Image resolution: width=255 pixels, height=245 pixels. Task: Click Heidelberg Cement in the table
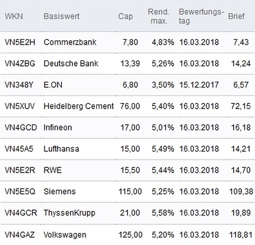point(79,106)
